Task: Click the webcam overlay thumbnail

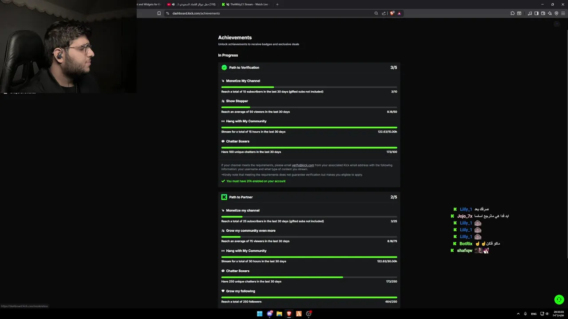Action: point(68,47)
